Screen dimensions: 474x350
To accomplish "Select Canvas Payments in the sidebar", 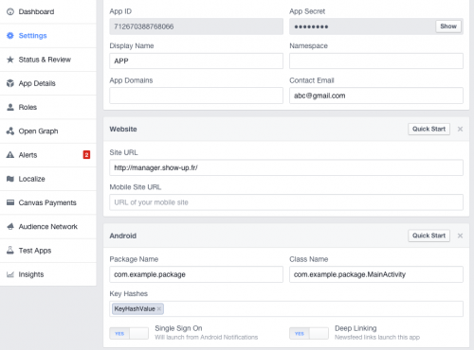I will [48, 202].
